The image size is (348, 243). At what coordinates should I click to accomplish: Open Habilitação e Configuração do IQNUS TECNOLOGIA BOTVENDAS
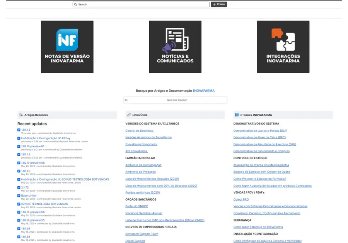pos(65,179)
